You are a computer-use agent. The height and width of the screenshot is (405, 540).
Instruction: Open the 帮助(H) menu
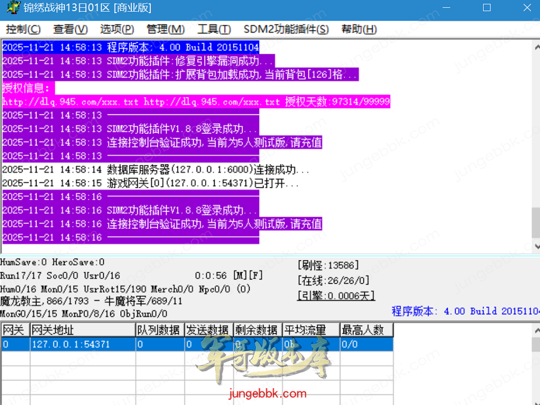pos(359,30)
